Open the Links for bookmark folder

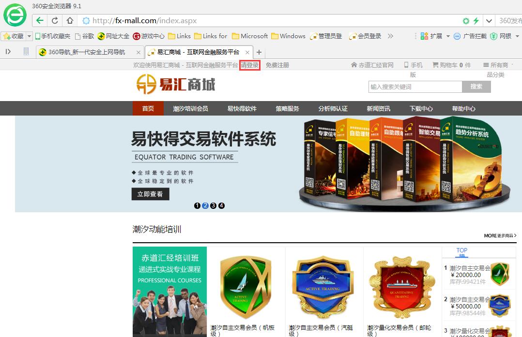click(x=211, y=36)
